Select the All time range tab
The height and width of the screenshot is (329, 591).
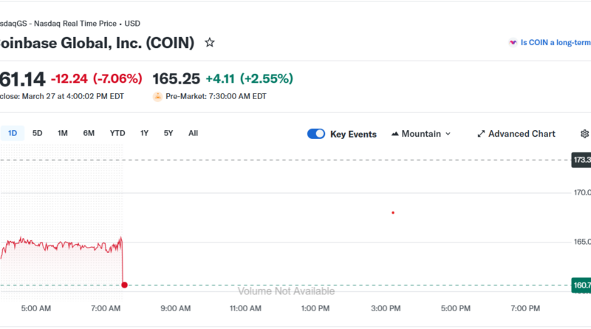193,133
